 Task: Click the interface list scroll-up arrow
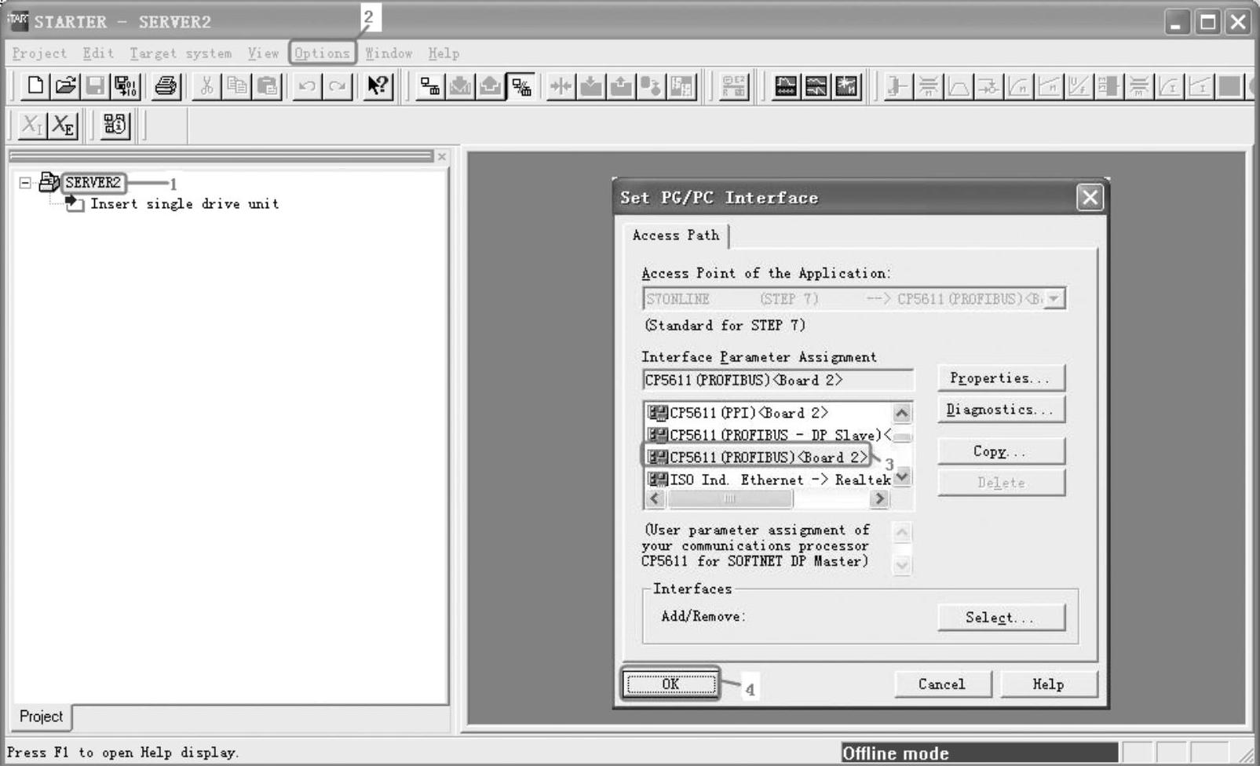(x=902, y=412)
